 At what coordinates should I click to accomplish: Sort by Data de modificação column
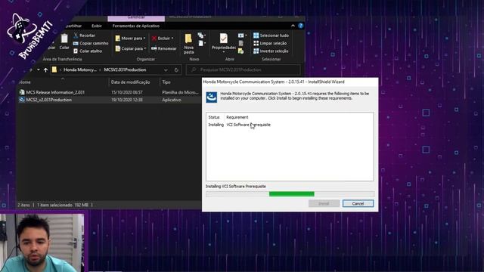pos(131,82)
